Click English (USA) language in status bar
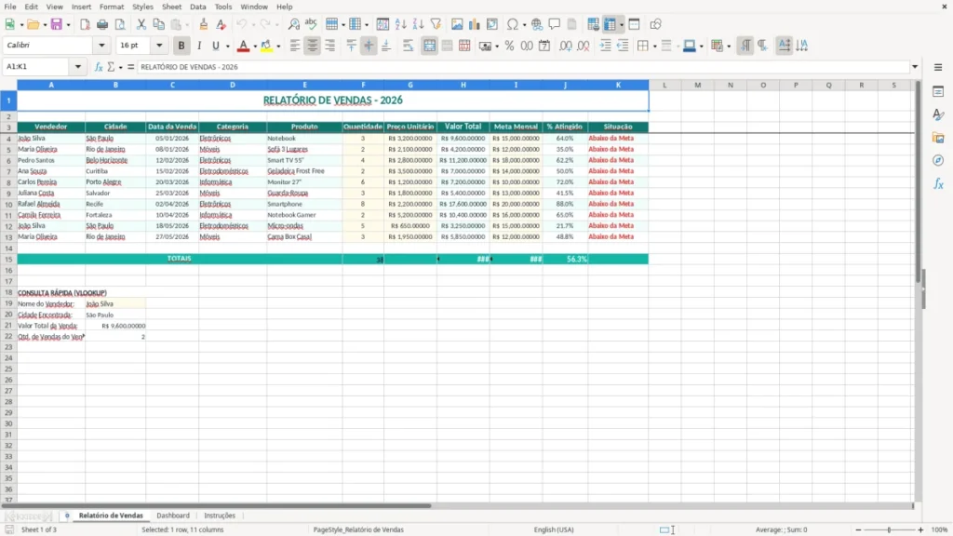This screenshot has height=536, width=953. coord(554,529)
